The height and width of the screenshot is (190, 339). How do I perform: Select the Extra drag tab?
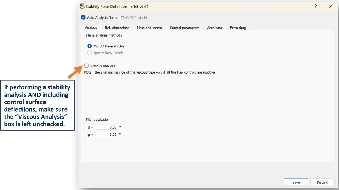click(x=238, y=28)
